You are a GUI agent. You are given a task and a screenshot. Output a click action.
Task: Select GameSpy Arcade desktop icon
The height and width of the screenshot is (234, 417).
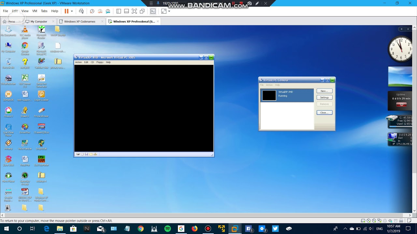[25, 178]
